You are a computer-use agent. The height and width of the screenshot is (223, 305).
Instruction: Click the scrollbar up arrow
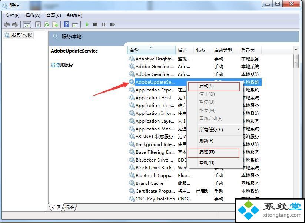pos(296,50)
